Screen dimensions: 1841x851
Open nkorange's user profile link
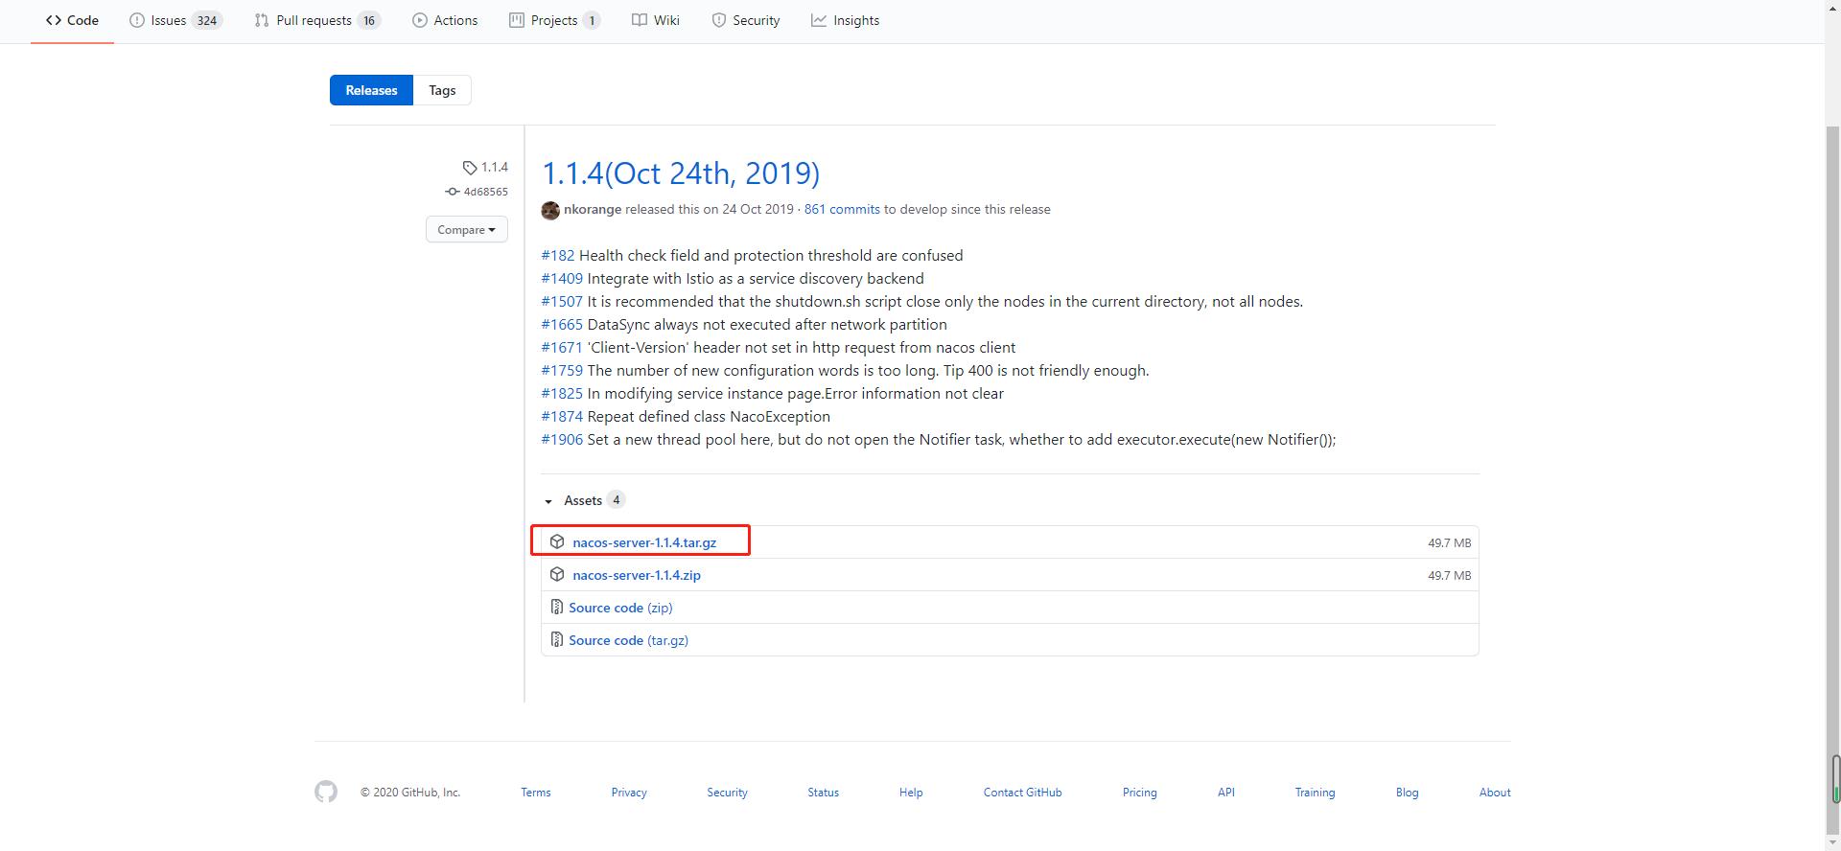coord(593,209)
